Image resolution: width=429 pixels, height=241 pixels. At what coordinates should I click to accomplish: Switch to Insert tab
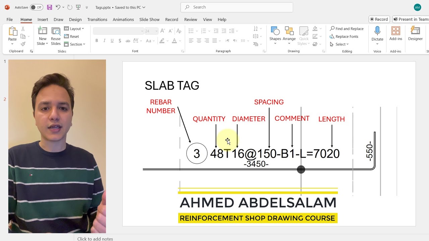tap(43, 19)
